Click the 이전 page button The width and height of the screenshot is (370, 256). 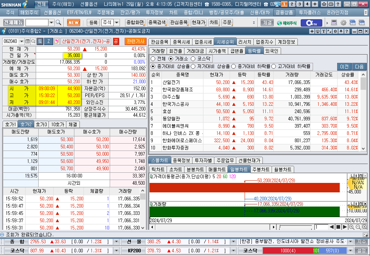(344, 67)
